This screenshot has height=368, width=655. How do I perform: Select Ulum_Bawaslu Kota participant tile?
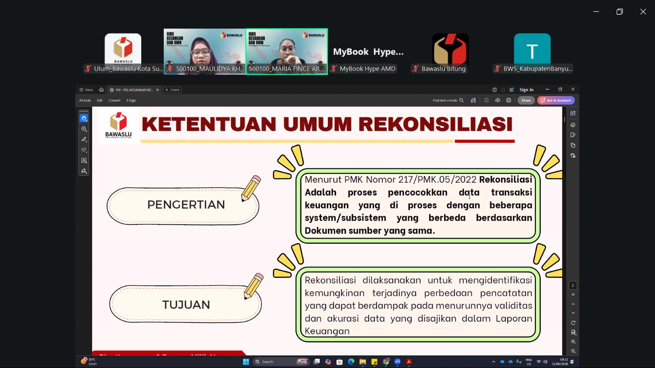click(123, 52)
